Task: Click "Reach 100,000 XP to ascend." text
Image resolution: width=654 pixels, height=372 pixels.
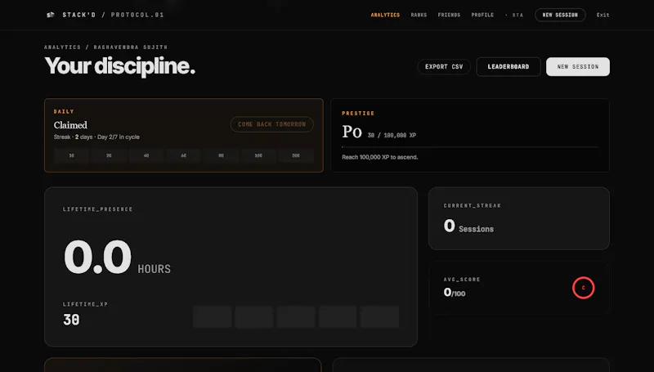Action: pos(380,157)
